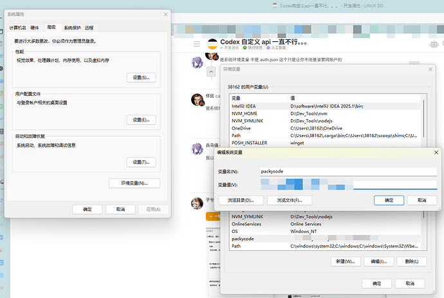Click the forum logo next to the topic title
This screenshot has height=298, width=444.
click(212, 44)
